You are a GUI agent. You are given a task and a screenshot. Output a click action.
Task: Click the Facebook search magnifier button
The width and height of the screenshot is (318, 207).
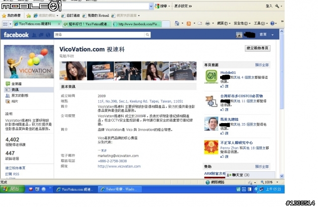pyautogui.click(x=148, y=35)
